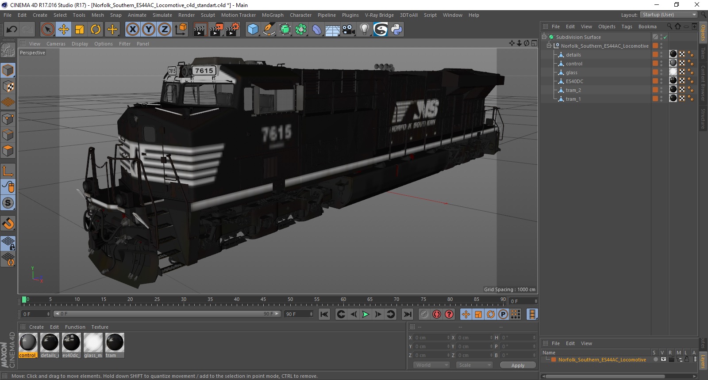This screenshot has height=380, width=708.
Task: Click the Coordinate System icon
Action: pos(181,30)
